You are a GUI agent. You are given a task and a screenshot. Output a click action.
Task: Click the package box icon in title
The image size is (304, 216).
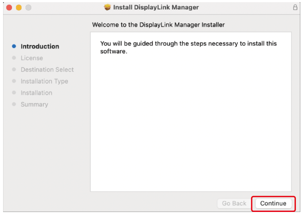pyautogui.click(x=108, y=7)
